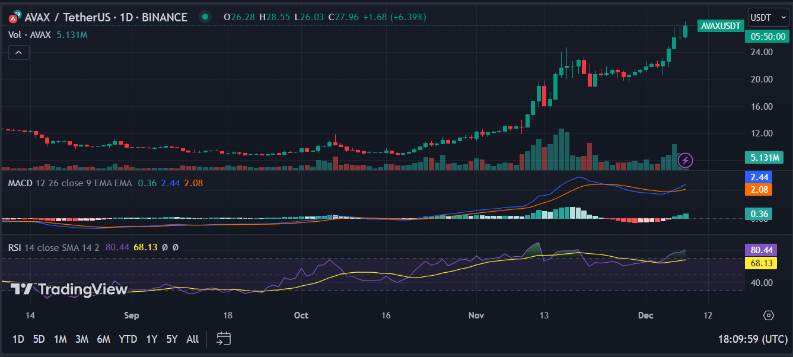Click the green market status dot
The height and width of the screenshot is (357, 793).
click(205, 17)
